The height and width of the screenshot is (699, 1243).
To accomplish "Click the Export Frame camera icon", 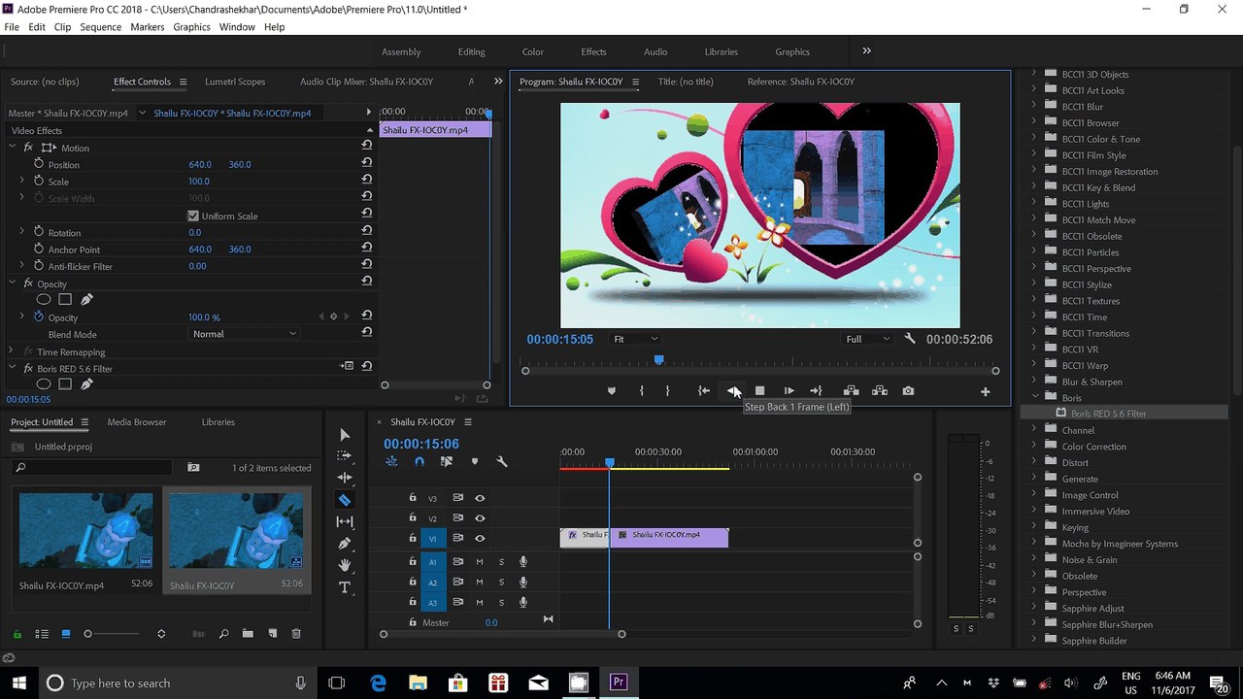I will 908,391.
